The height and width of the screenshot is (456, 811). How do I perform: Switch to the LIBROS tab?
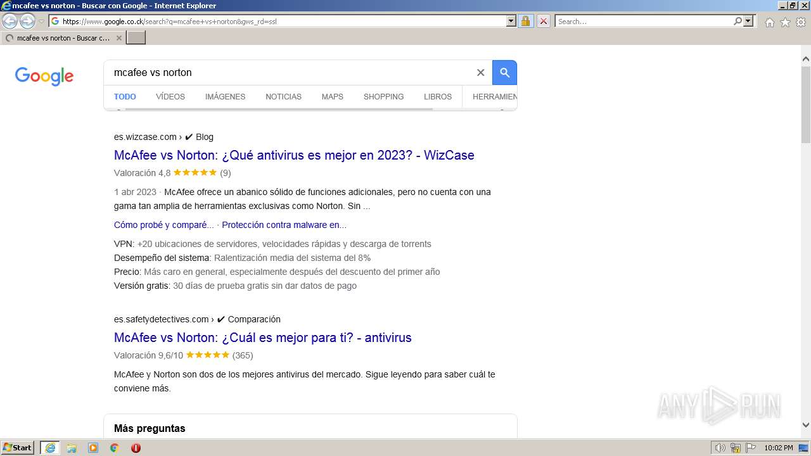point(438,97)
